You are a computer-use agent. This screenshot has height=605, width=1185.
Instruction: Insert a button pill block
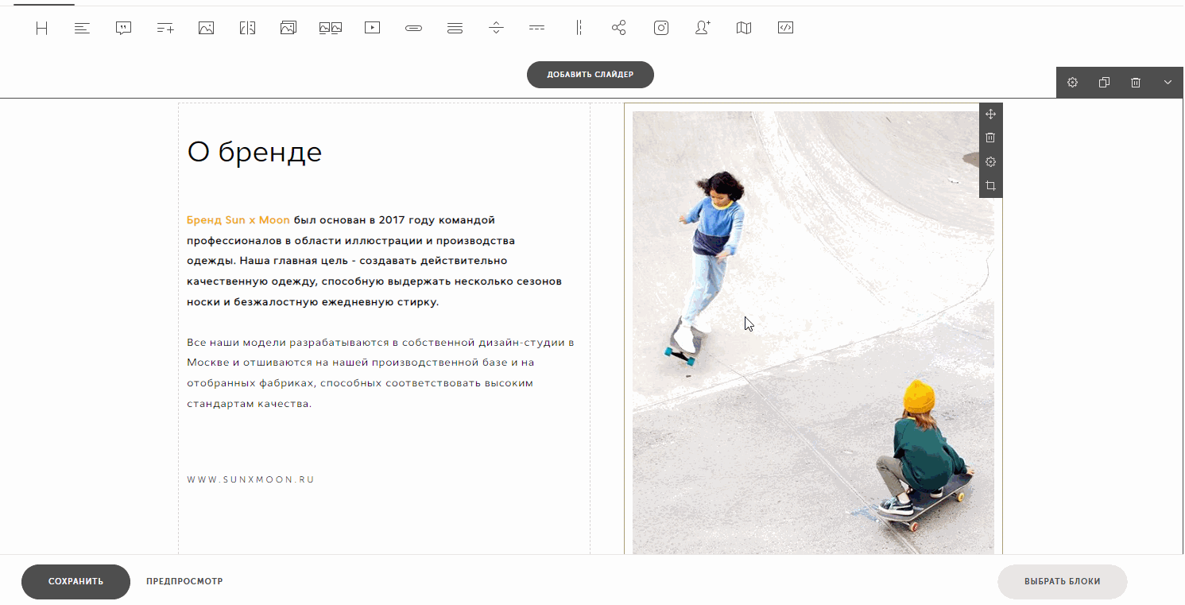[x=413, y=28]
